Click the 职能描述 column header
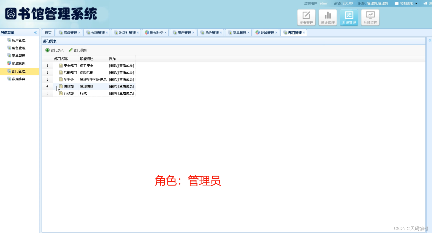The width and height of the screenshot is (432, 233). click(93, 59)
